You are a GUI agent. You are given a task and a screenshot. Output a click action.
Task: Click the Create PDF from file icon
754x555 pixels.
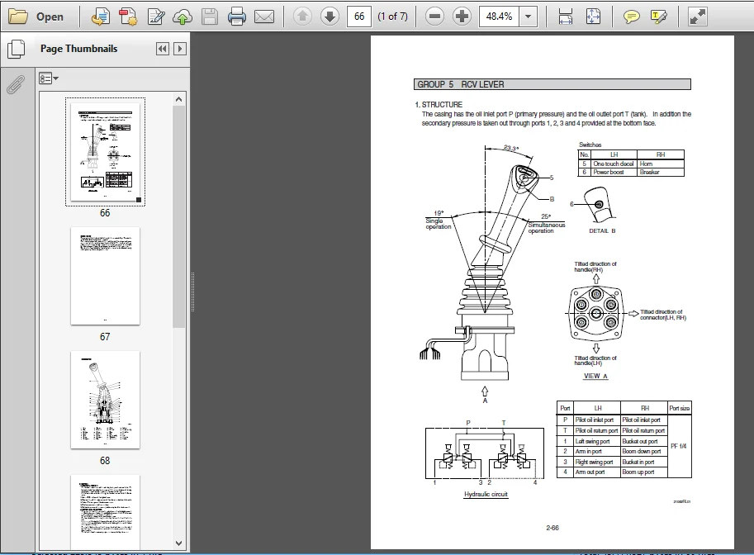(x=101, y=17)
